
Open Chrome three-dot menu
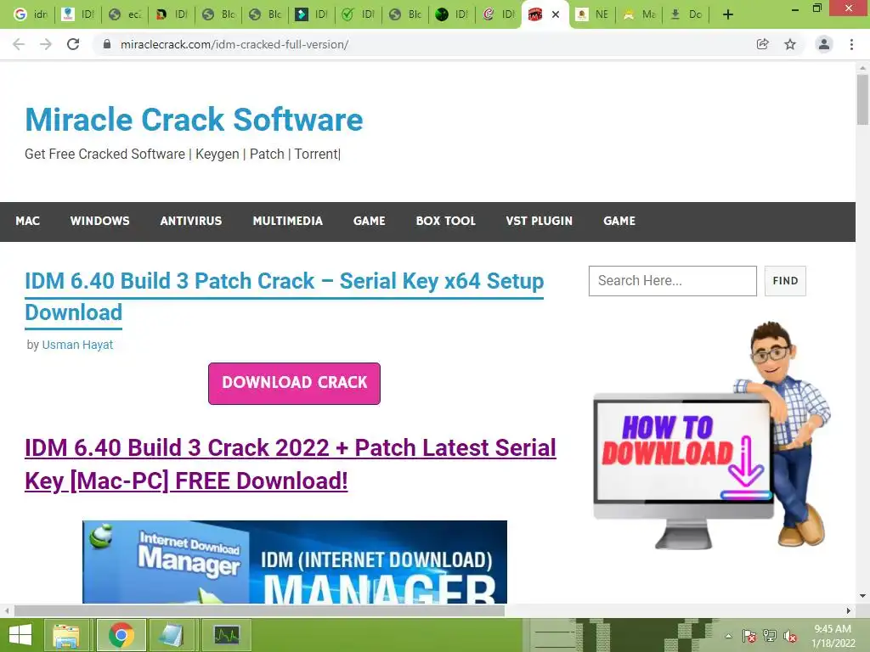(851, 44)
